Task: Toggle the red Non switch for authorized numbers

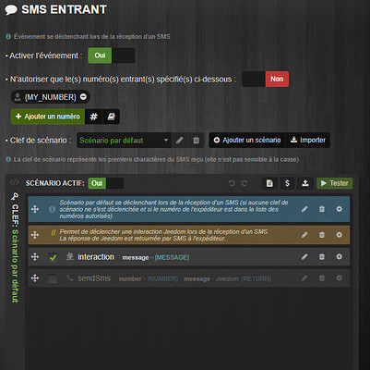Action: click(265, 79)
